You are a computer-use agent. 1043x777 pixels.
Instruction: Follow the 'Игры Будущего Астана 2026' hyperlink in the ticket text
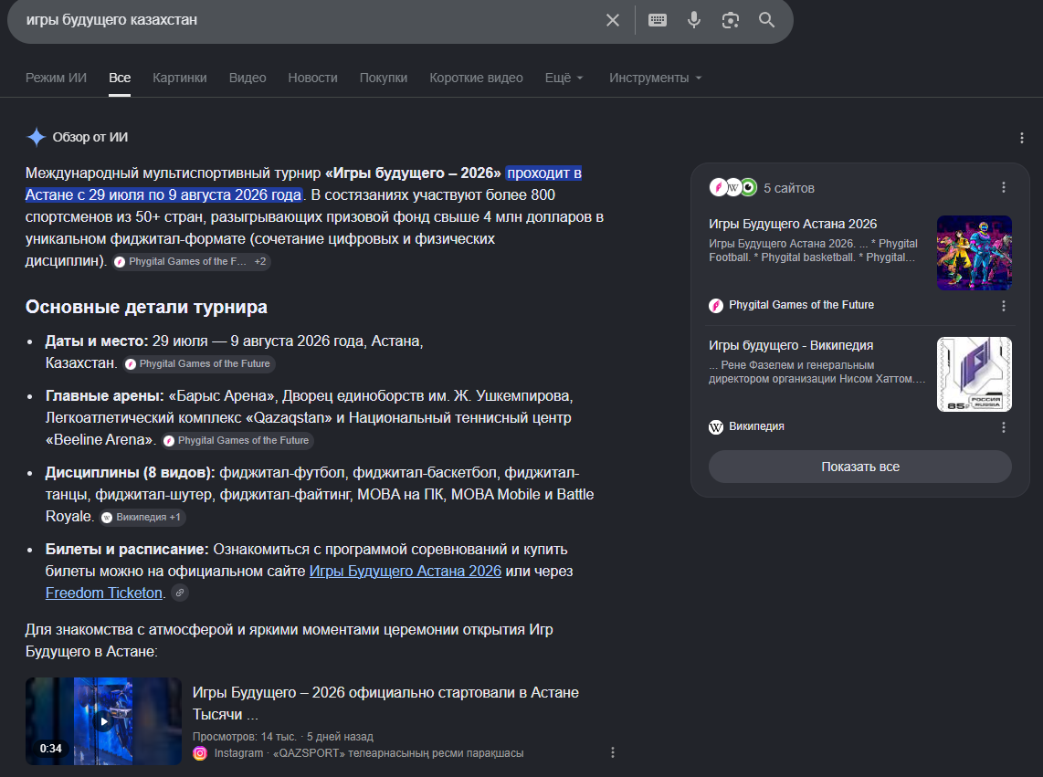[406, 571]
